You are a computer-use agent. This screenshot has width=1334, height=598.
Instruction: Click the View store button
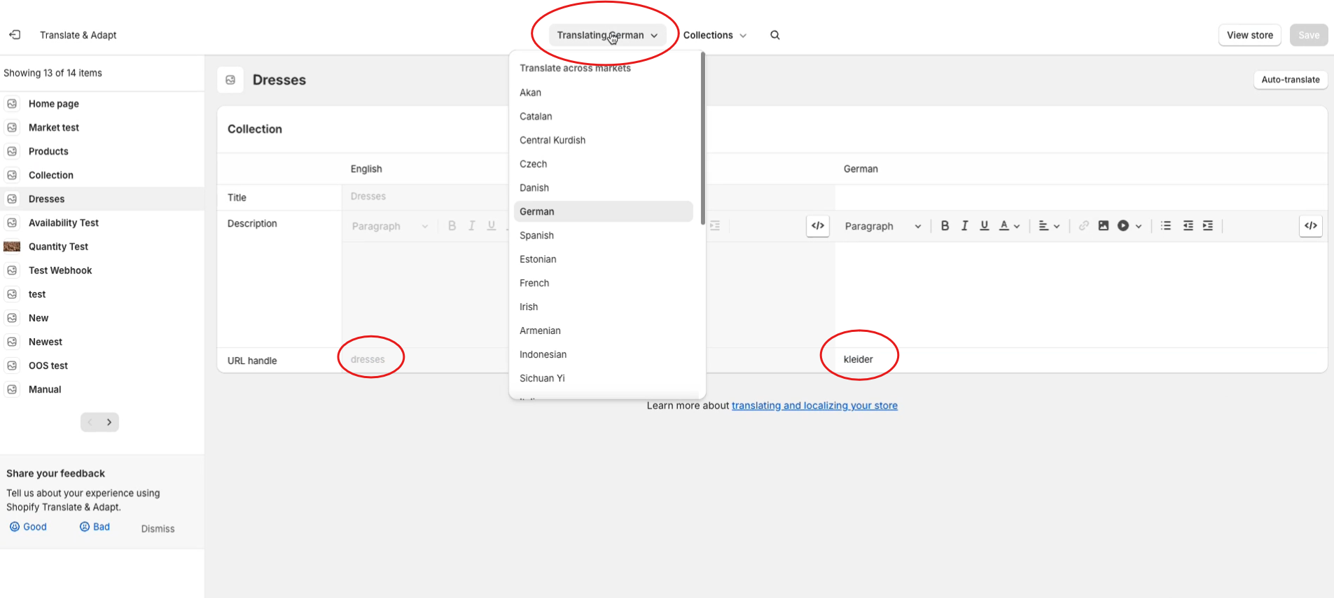coord(1250,35)
